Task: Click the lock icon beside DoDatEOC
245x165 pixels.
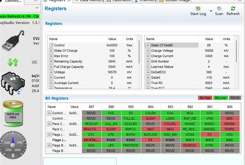Action: (x=148, y=72)
